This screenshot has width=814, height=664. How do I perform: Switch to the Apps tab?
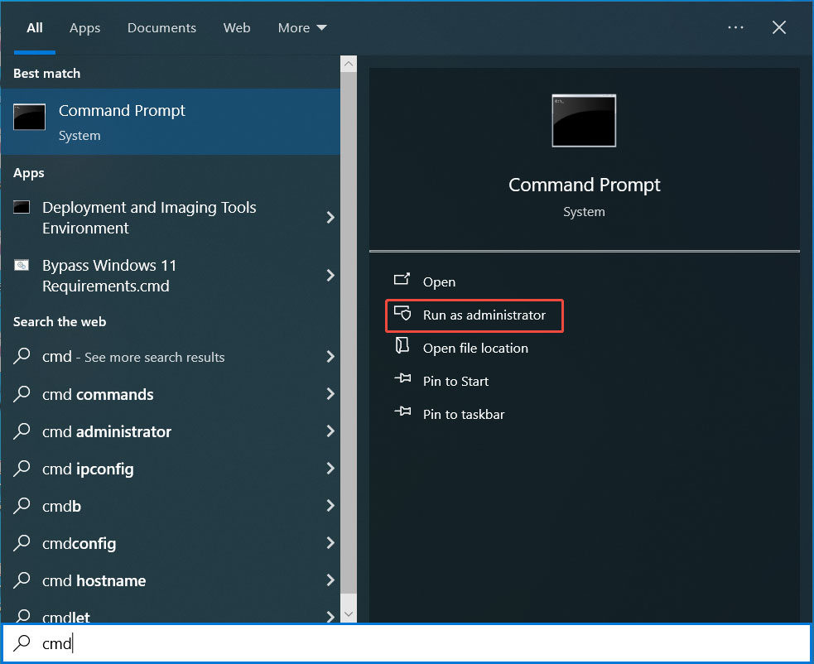click(84, 27)
